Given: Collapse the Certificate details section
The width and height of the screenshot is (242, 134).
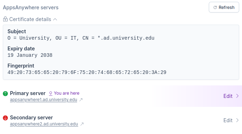Looking at the screenshot, I should click(30, 19).
